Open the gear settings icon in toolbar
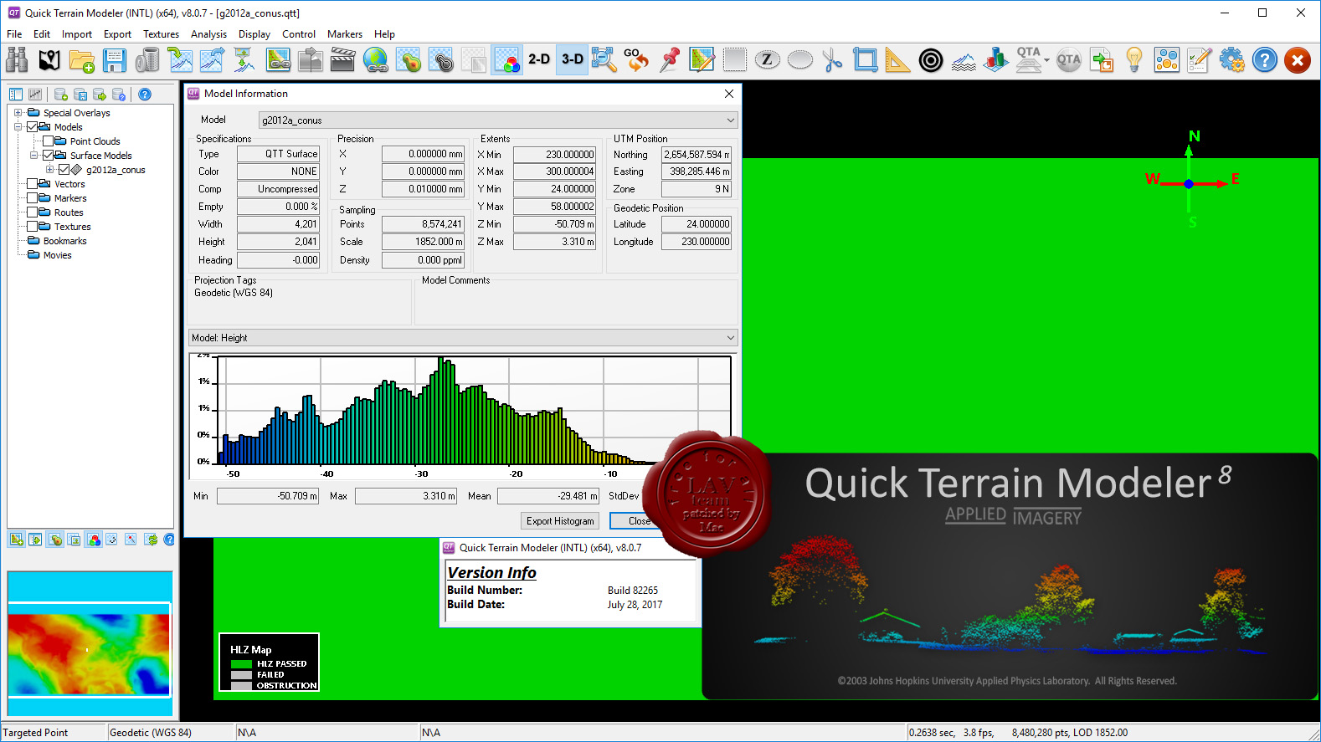This screenshot has height=742, width=1321. 1232,59
